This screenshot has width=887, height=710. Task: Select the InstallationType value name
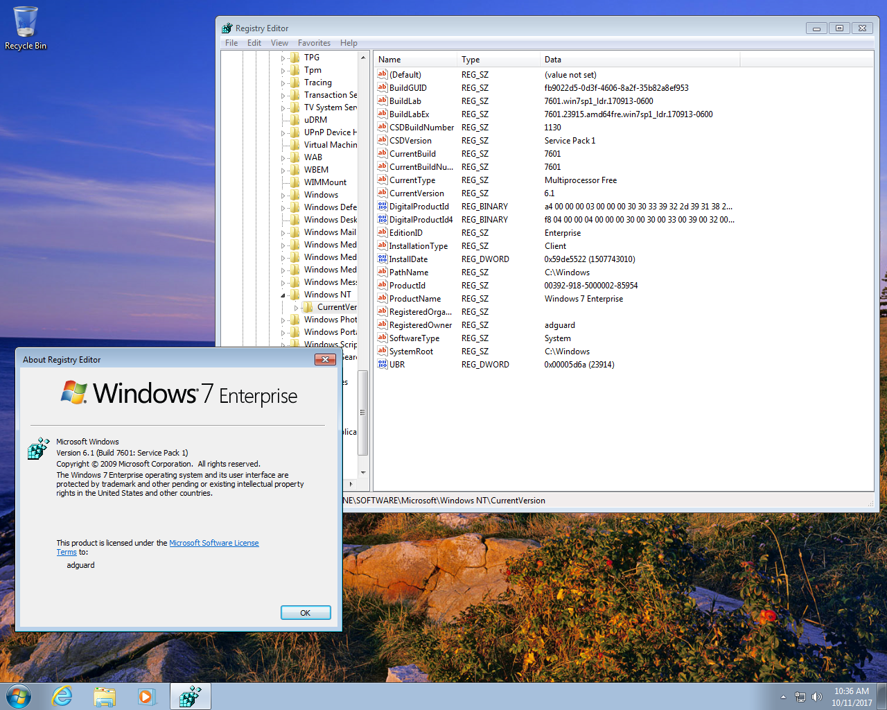click(419, 246)
